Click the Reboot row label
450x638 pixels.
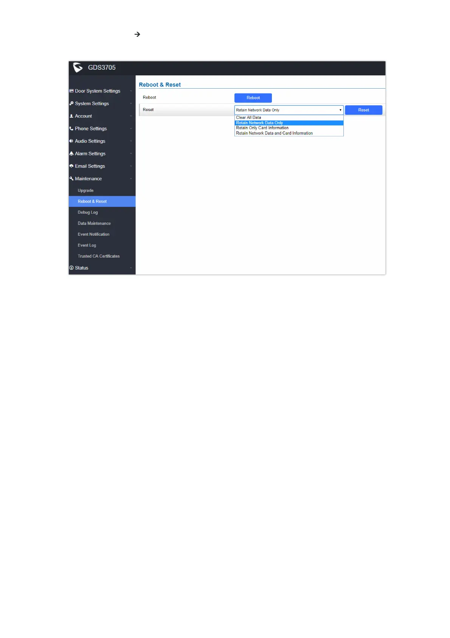coord(149,97)
